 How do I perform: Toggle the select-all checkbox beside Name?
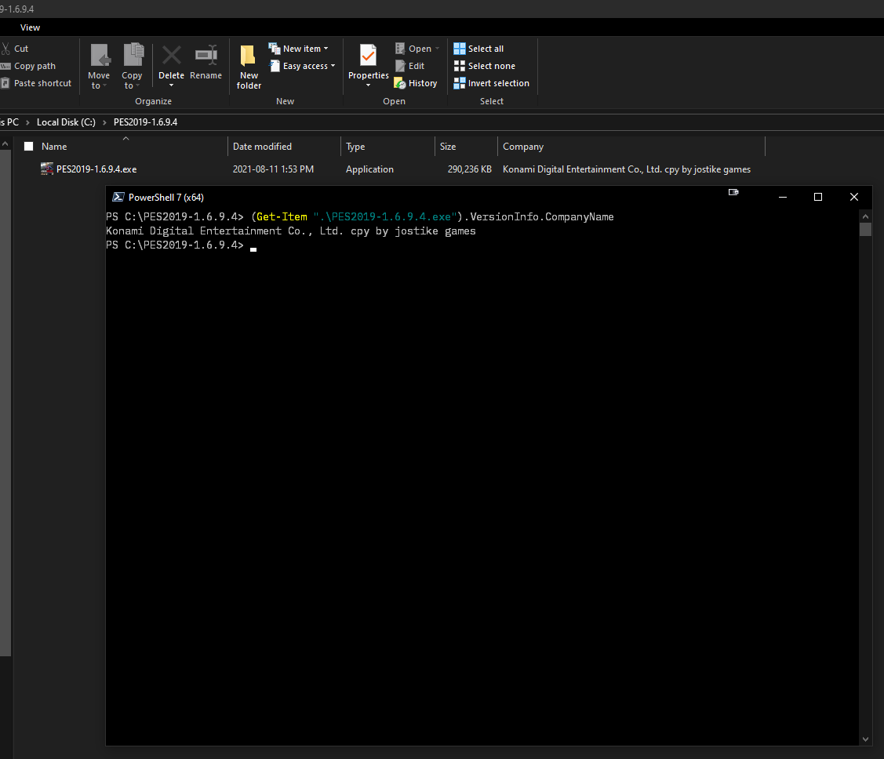pos(29,147)
